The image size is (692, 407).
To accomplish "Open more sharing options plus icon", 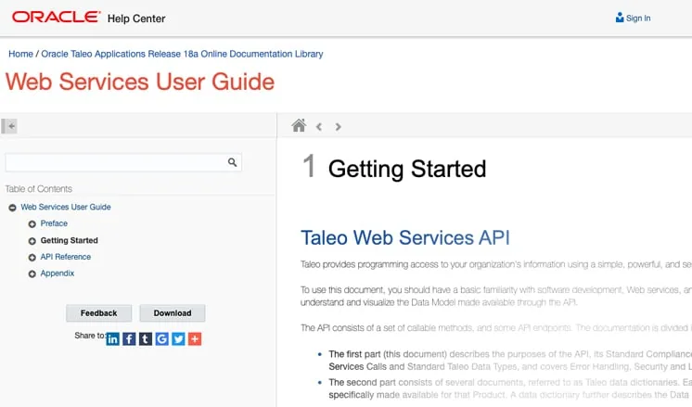I will point(195,339).
